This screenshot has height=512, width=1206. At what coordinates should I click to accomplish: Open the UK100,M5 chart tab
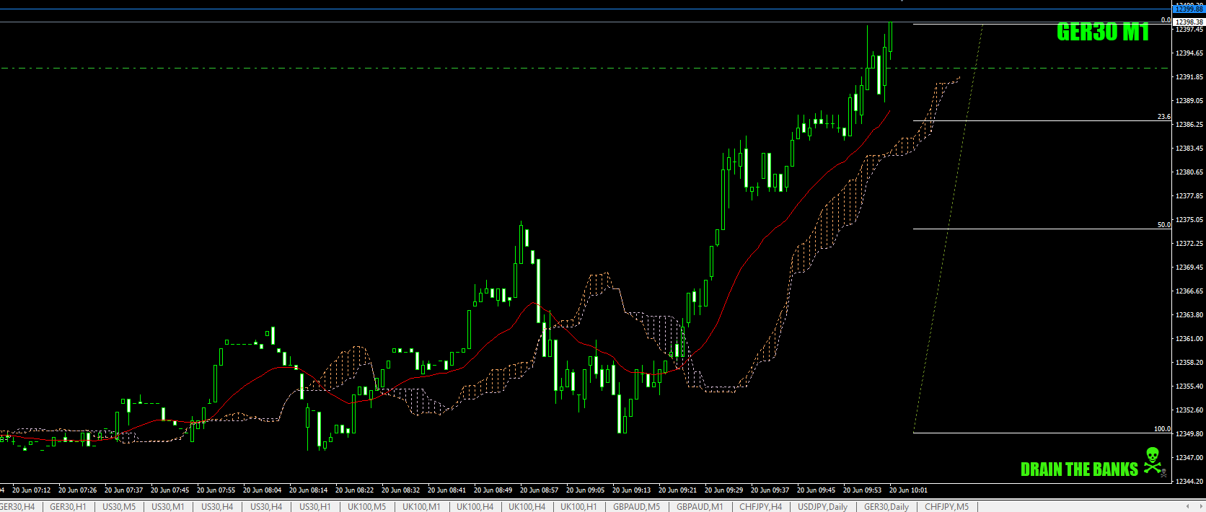tap(367, 507)
